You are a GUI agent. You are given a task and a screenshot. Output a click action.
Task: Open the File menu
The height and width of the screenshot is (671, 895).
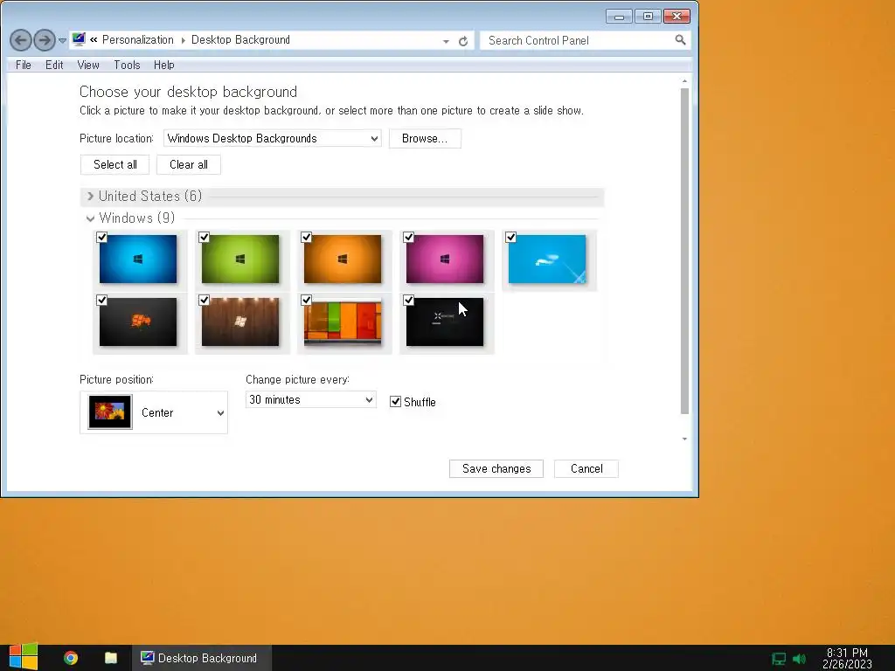[x=24, y=65]
